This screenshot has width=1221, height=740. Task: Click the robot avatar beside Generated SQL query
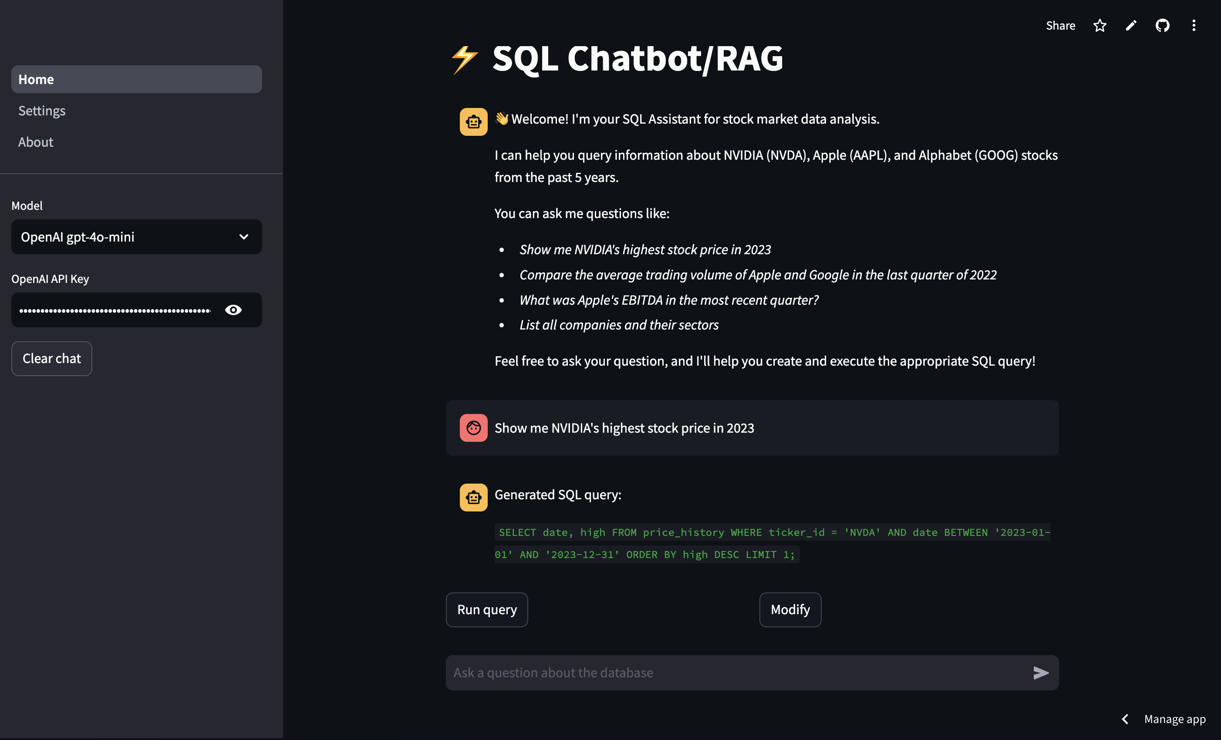coord(473,497)
